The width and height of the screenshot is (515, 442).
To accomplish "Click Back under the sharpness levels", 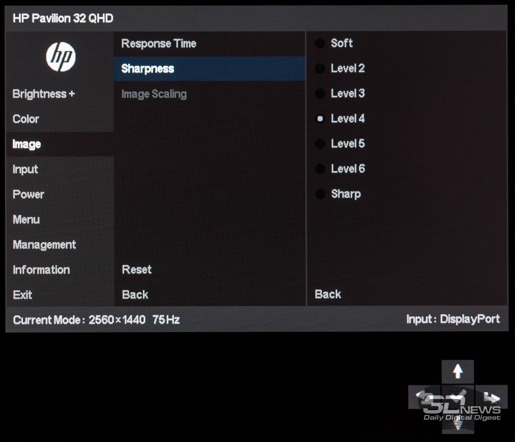I will [328, 294].
